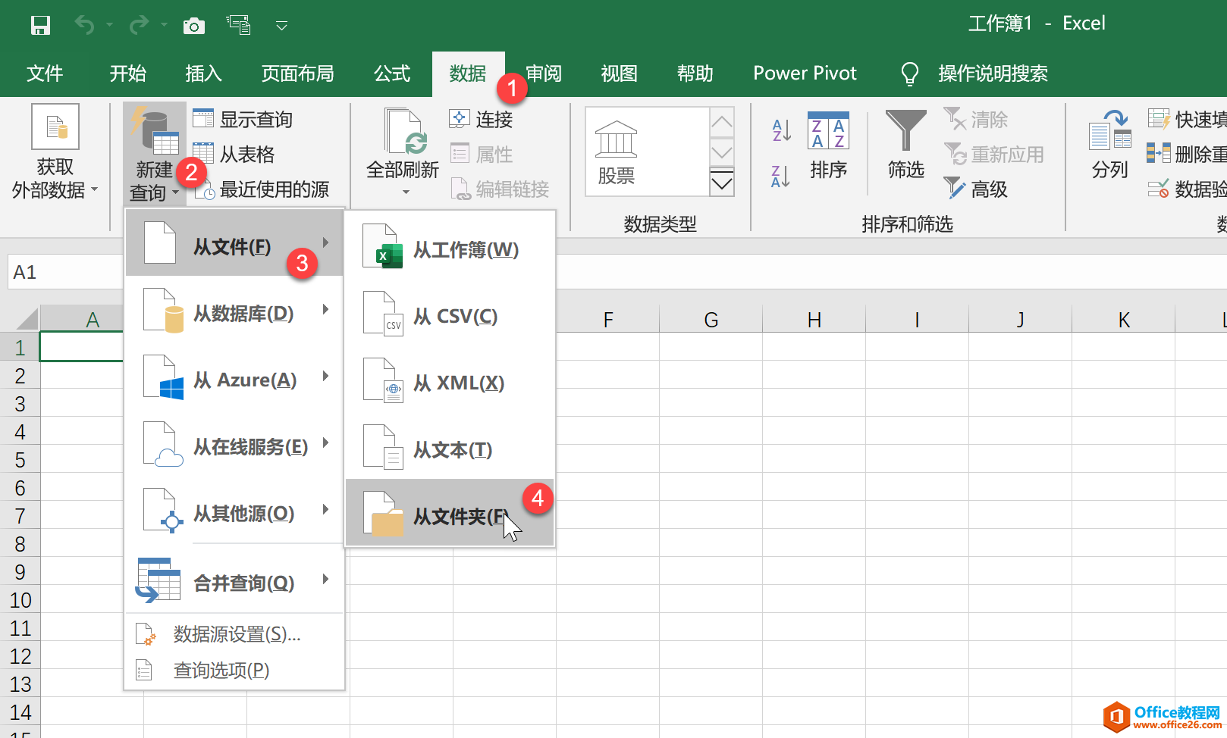Viewport: 1227px width, 738px height.
Task: Click the Advanced filter button
Action: tap(976, 189)
